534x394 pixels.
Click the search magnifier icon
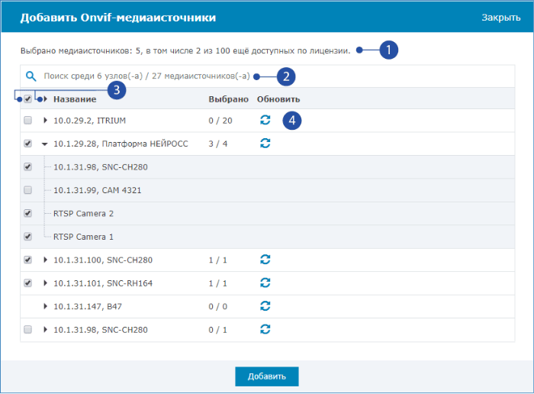[x=31, y=76]
